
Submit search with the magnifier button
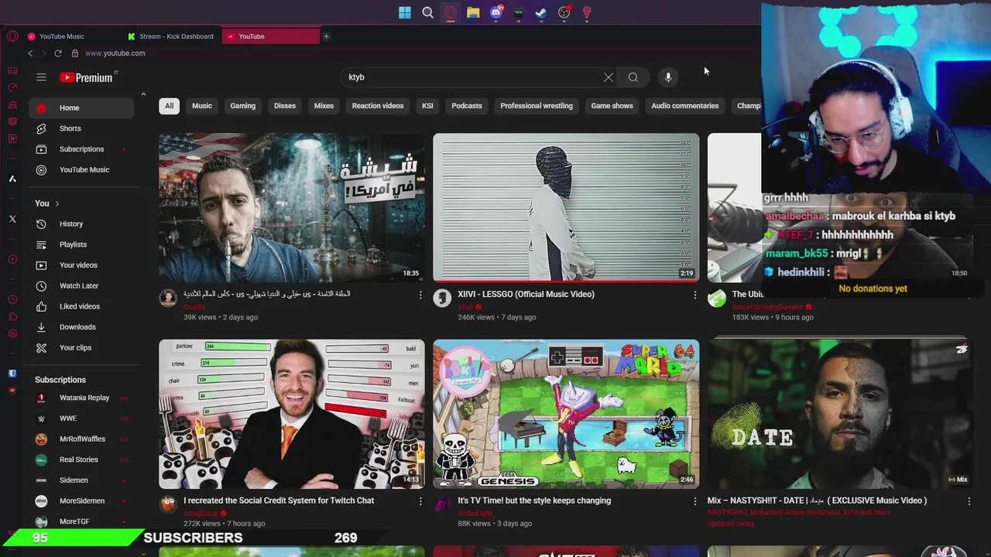click(x=633, y=77)
